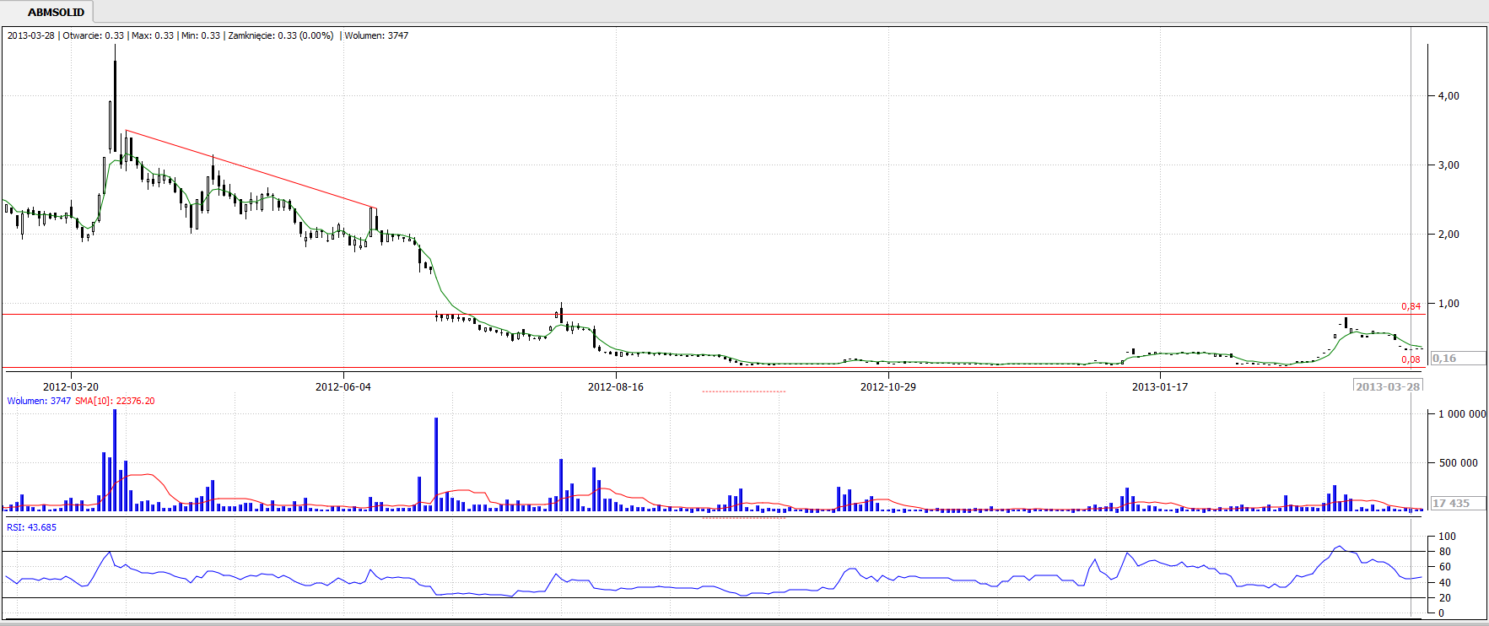1489x626 pixels.
Task: Click the 2012-06-04 date label
Action: point(343,386)
